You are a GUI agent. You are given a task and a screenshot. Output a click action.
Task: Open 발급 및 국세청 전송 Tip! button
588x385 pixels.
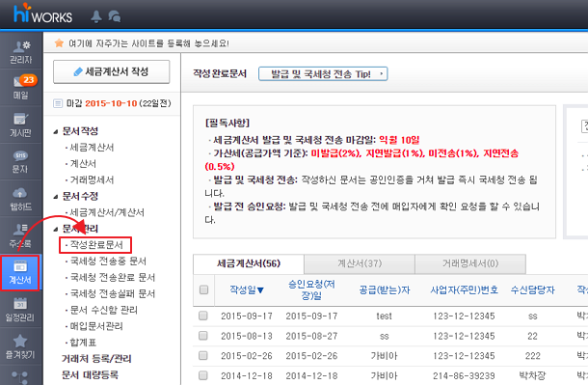pos(323,74)
